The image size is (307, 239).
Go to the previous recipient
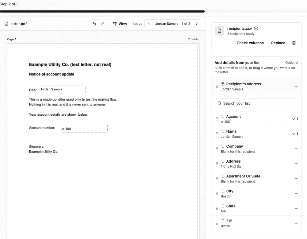tap(149, 24)
